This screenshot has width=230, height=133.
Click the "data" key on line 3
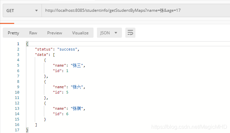(x=42, y=55)
